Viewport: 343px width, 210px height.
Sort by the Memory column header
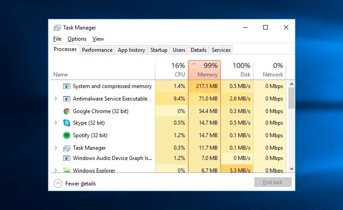pyautogui.click(x=204, y=70)
